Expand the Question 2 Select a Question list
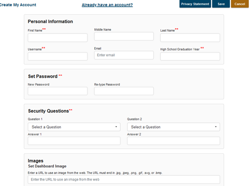The width and height of the screenshot is (249, 186). [x=173, y=127]
